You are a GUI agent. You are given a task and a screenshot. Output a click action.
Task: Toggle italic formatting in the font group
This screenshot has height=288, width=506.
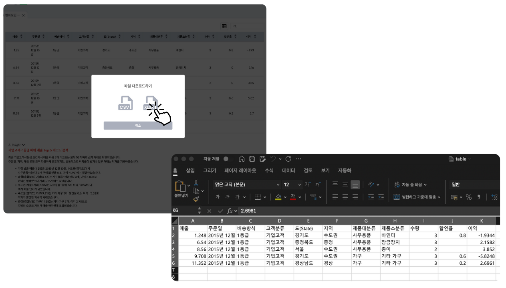228,197
